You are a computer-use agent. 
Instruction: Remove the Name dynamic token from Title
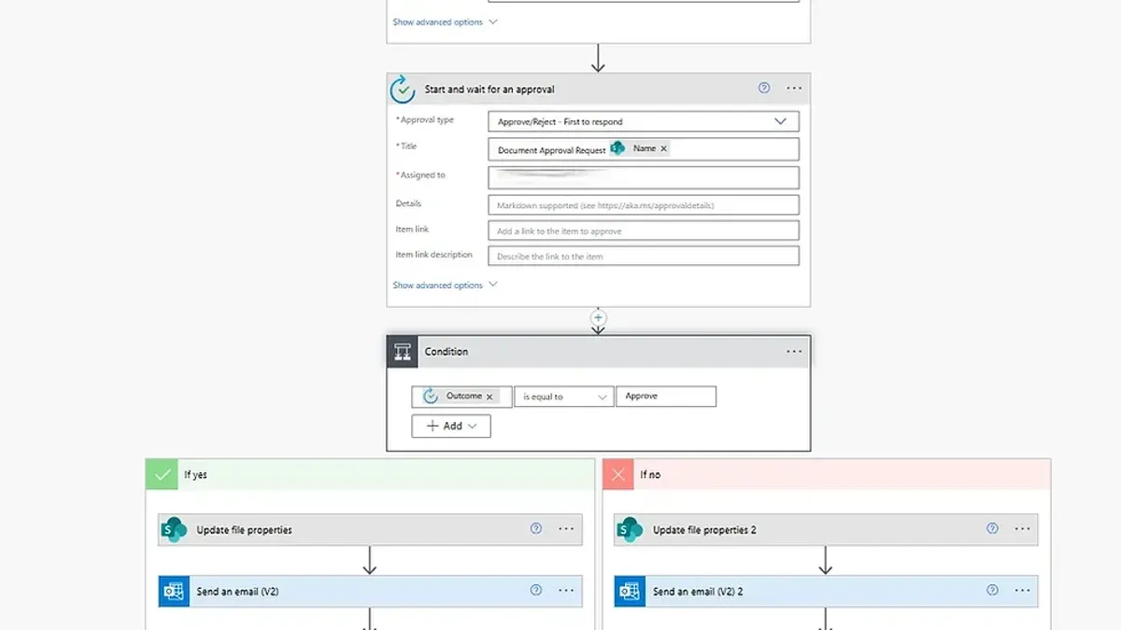[664, 148]
